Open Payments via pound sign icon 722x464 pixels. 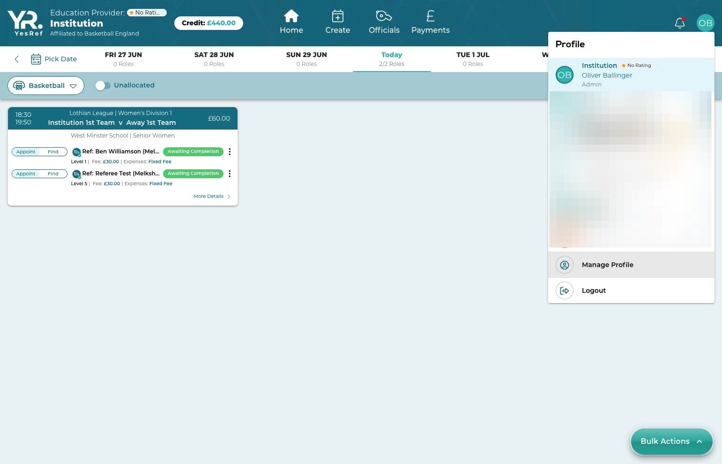coord(430,16)
